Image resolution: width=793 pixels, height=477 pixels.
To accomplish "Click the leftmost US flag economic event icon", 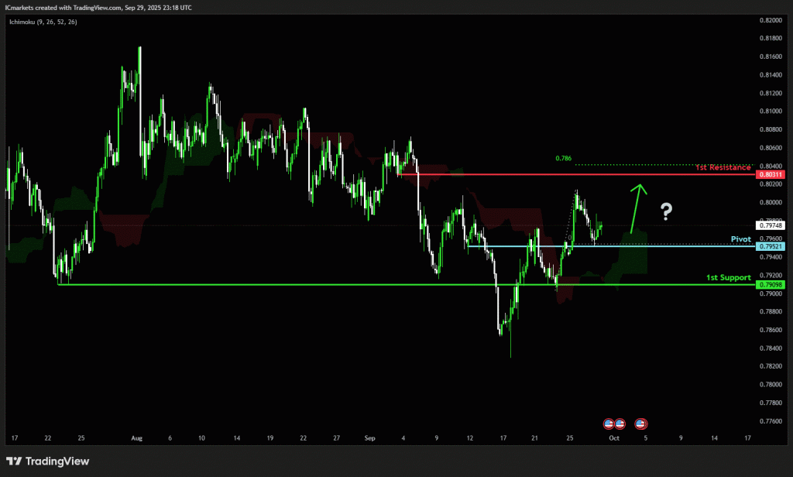I will (x=609, y=424).
